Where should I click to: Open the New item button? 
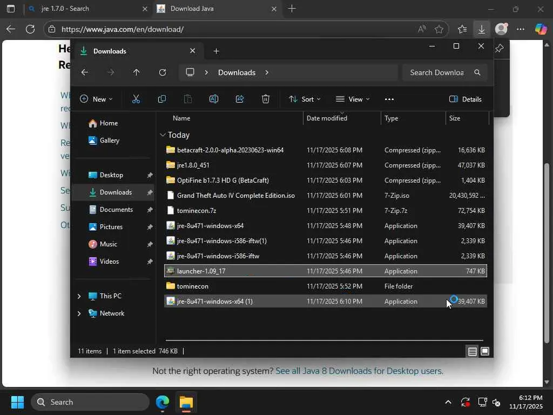96,99
